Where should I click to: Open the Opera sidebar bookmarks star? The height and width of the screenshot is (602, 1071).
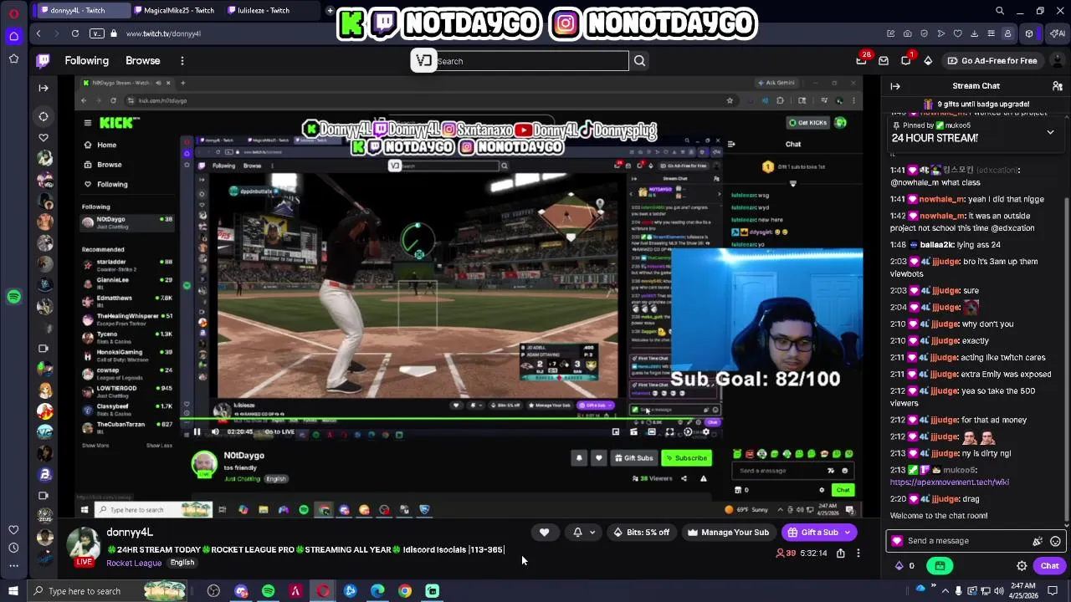13,59
